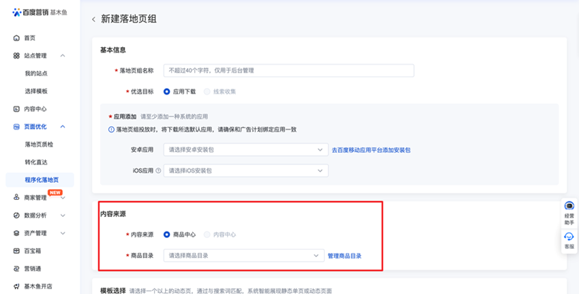Click the 内容中心 sidebar icon
Screen dimensions: 579x294
coord(16,109)
